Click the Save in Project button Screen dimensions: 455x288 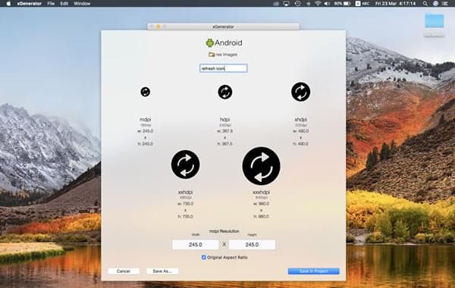(x=314, y=271)
